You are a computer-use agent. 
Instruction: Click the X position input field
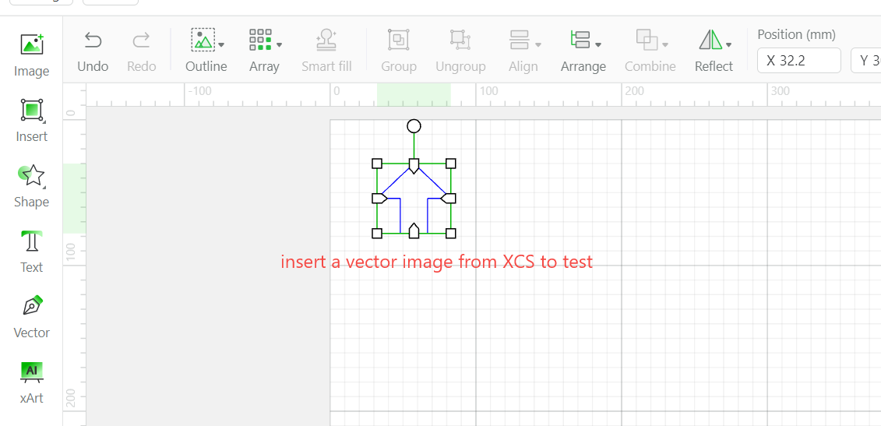(x=799, y=60)
